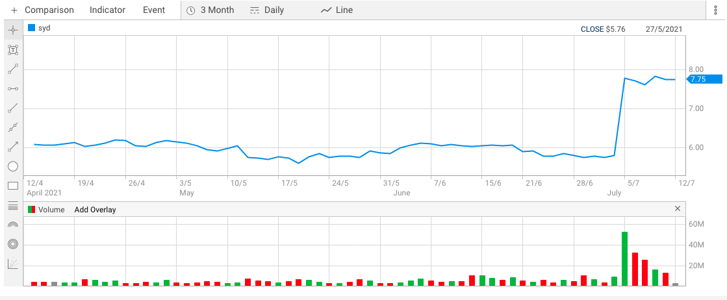The height and width of the screenshot is (300, 727).
Task: Click Add Overlay in the Volume panel
Action: click(x=95, y=210)
